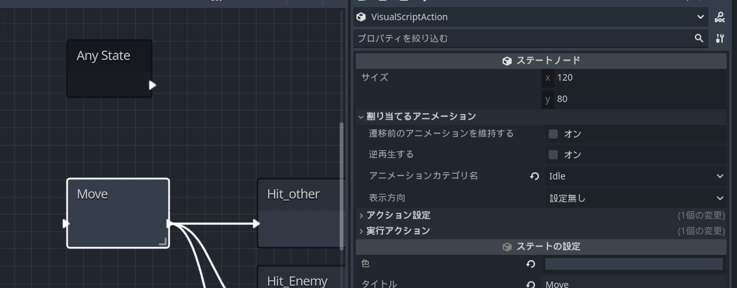
Task: Click the search magnifier in property filter
Action: pyautogui.click(x=699, y=38)
